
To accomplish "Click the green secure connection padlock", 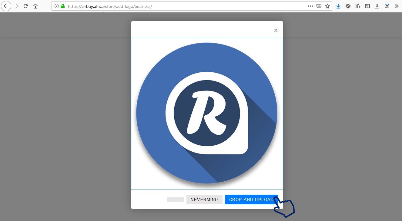I will coord(63,6).
